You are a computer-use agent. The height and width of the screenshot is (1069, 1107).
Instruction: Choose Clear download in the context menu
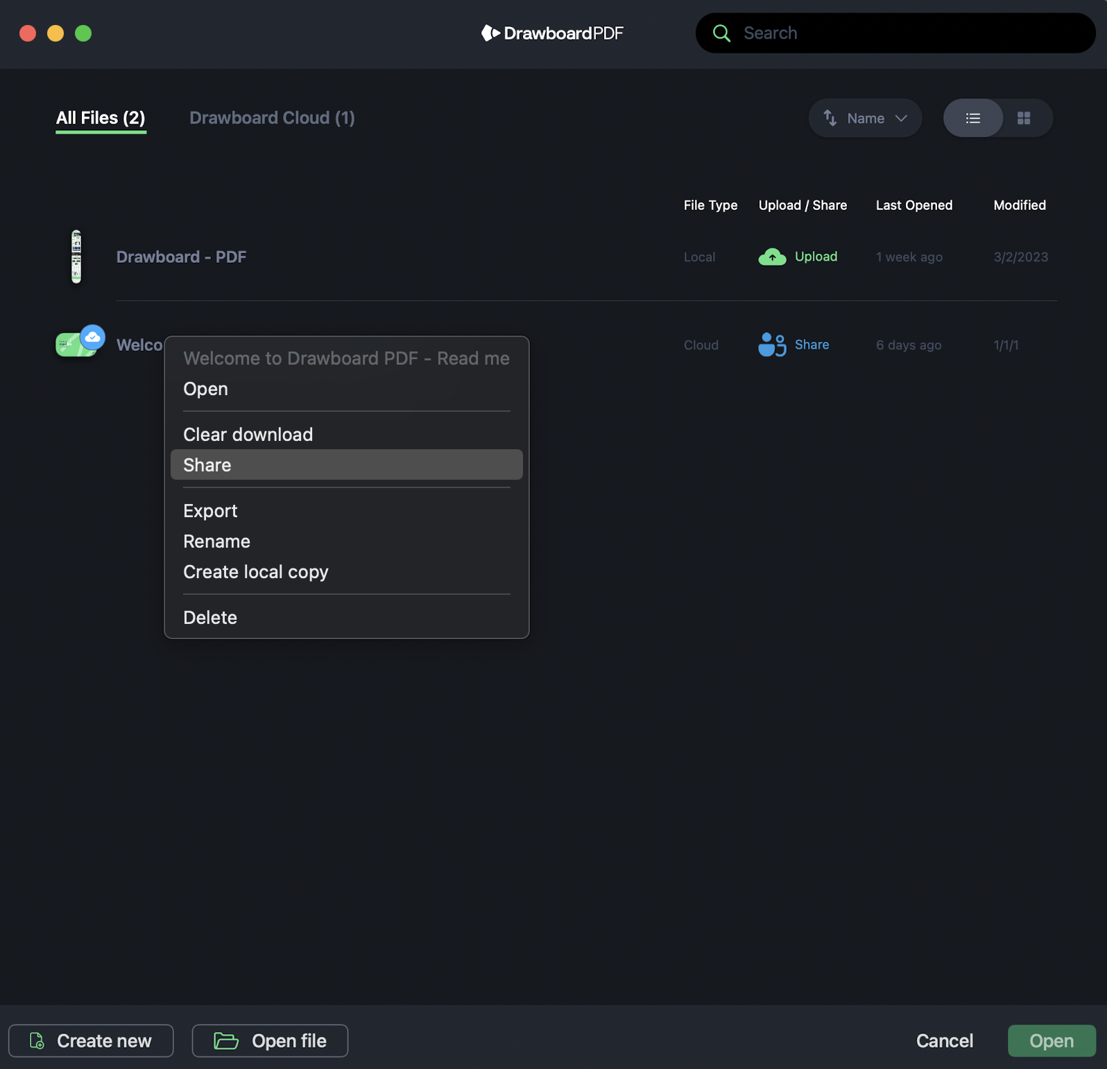[346, 435]
